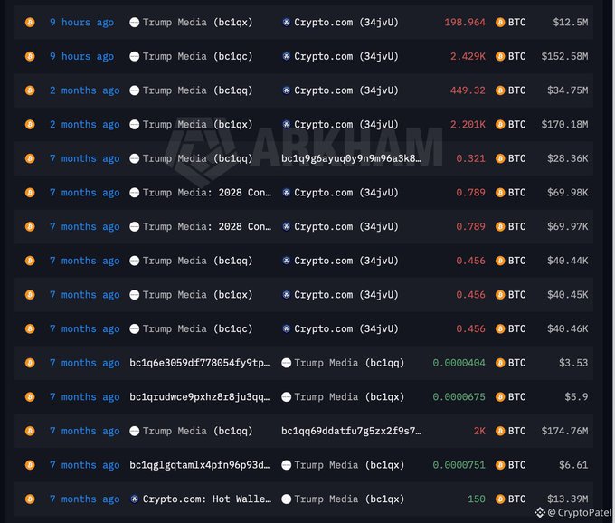
Task: Click the Crypto.com logo icon in the $40.46K row
Action: tap(287, 328)
